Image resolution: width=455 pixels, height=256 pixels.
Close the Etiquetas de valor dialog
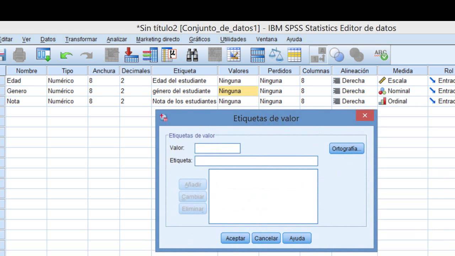click(x=365, y=115)
